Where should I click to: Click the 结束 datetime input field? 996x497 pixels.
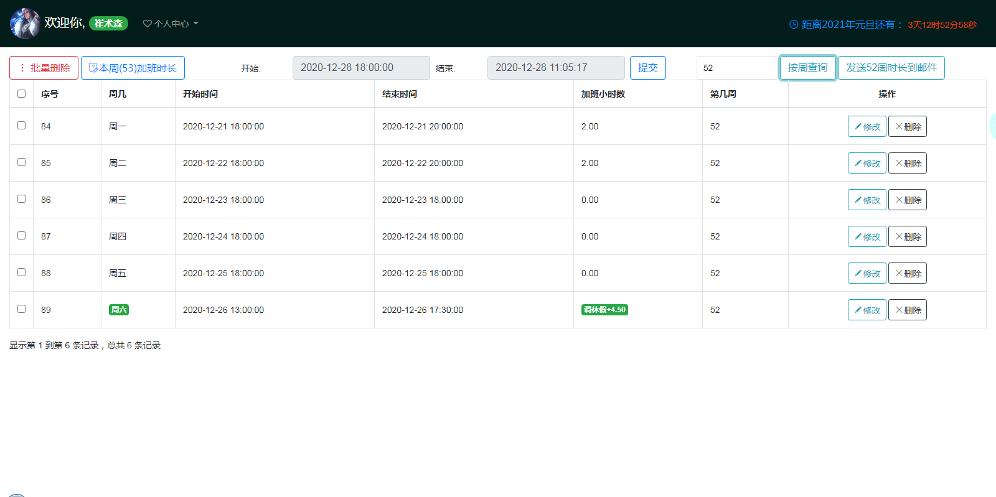556,68
